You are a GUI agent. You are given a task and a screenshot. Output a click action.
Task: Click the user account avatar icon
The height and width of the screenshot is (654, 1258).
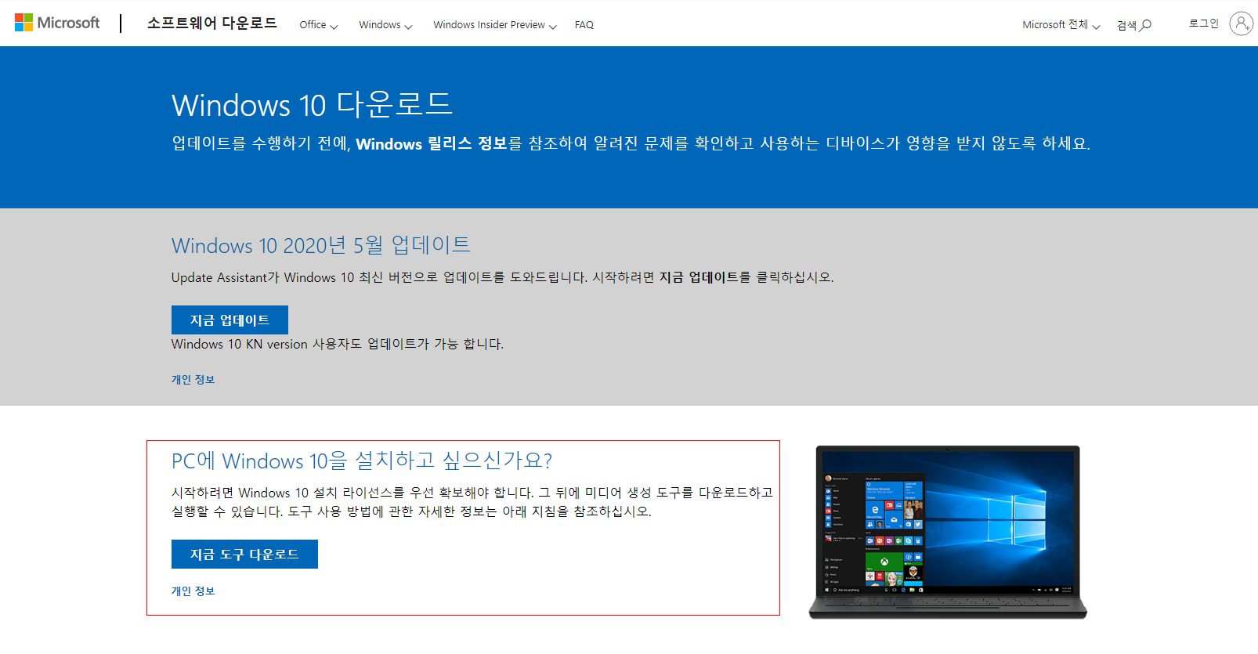(x=1242, y=23)
